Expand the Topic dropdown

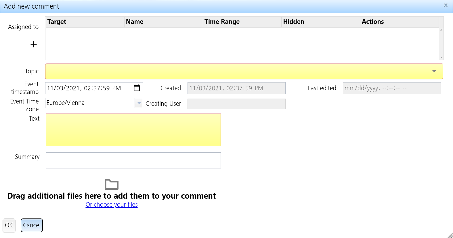(434, 71)
